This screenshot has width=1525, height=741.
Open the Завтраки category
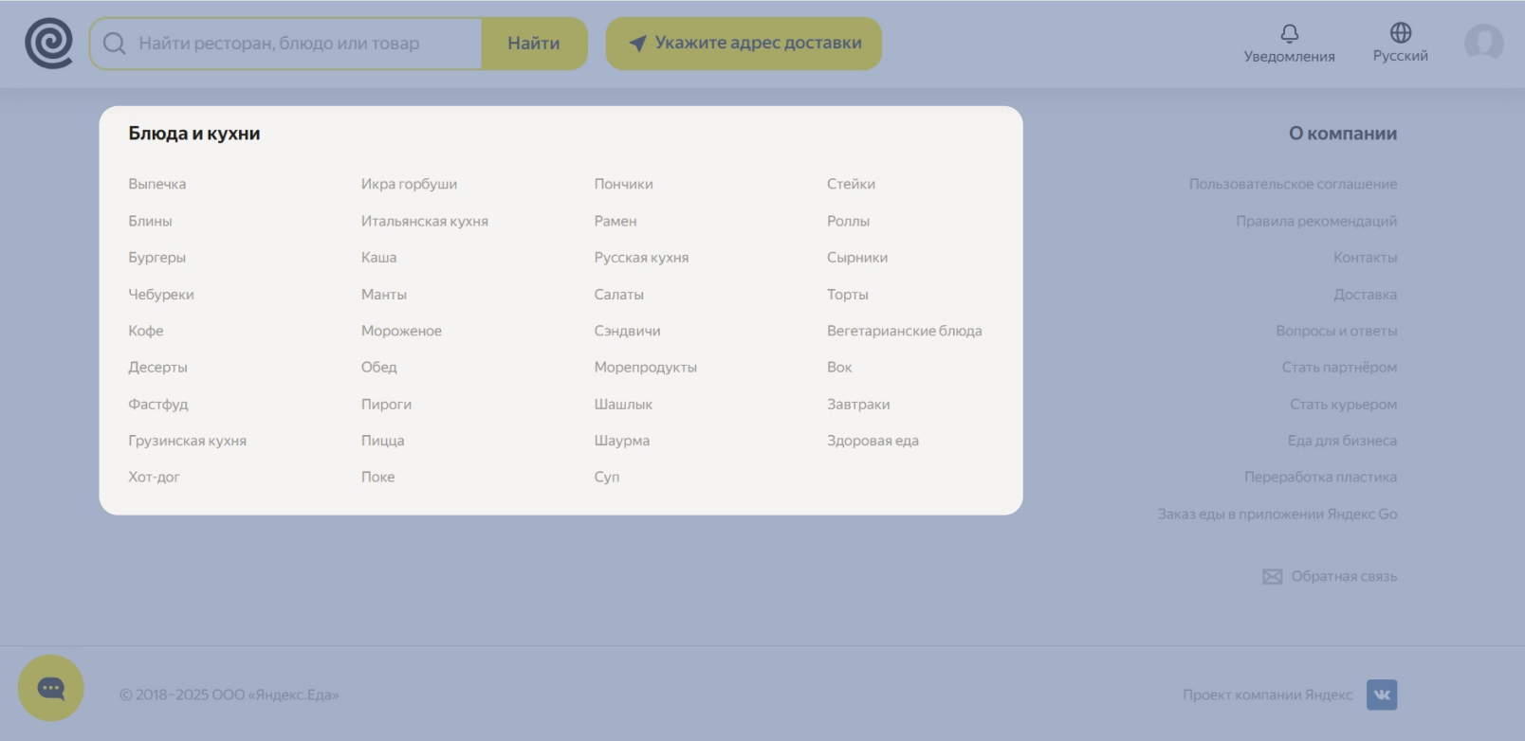[858, 405]
